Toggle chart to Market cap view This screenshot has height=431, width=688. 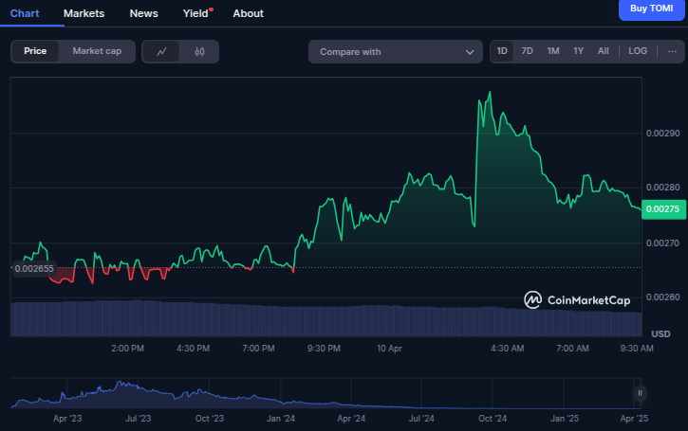tap(97, 51)
